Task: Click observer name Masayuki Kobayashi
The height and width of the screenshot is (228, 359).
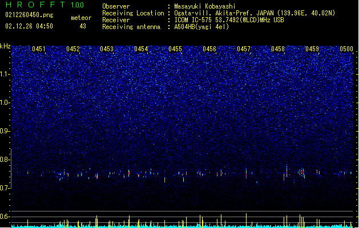Action: coord(205,6)
